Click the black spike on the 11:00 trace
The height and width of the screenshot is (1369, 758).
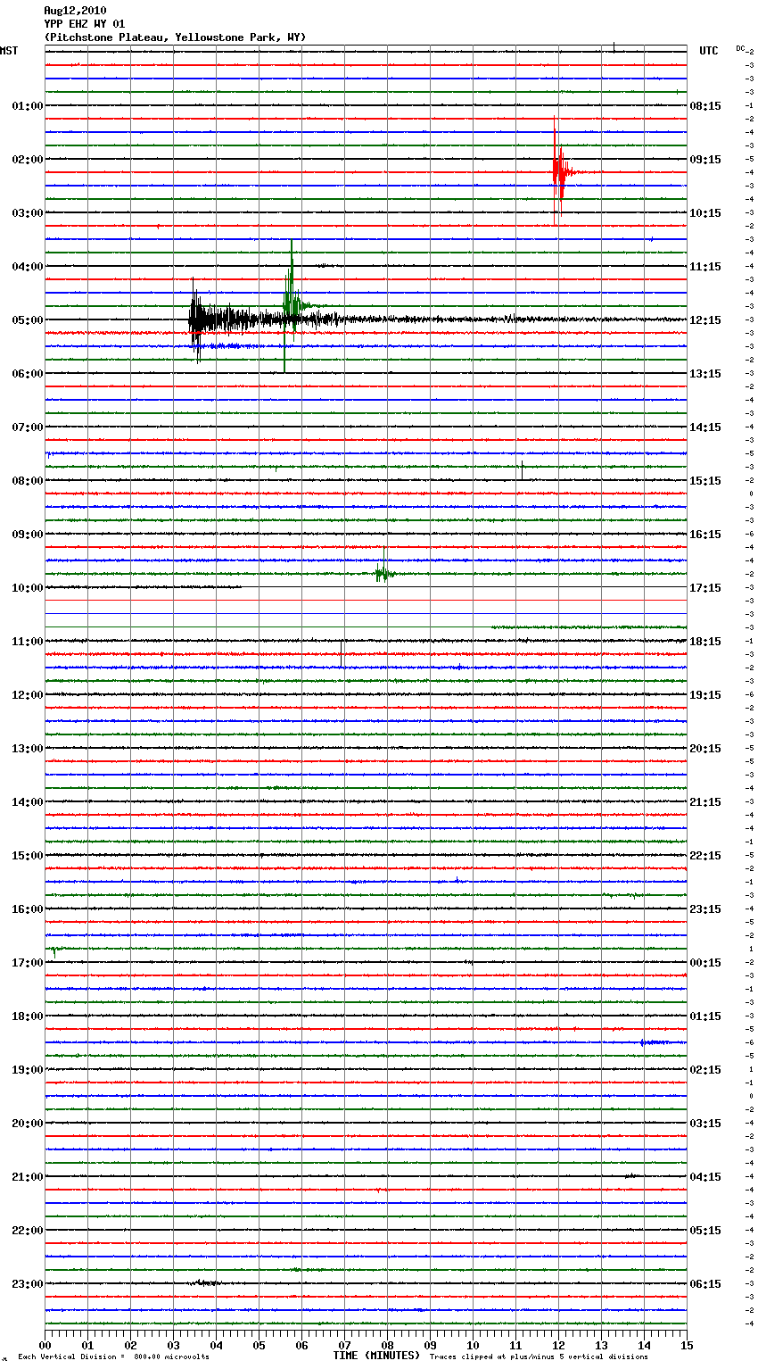[x=342, y=651]
